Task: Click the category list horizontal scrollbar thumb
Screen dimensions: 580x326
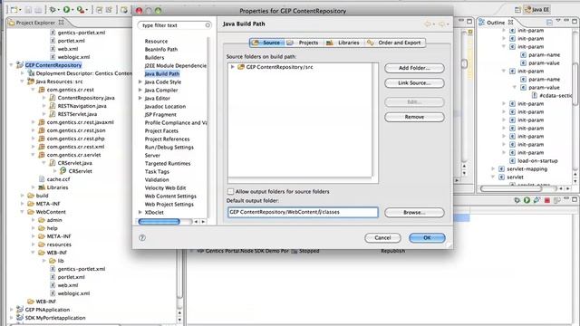Action: [159, 221]
